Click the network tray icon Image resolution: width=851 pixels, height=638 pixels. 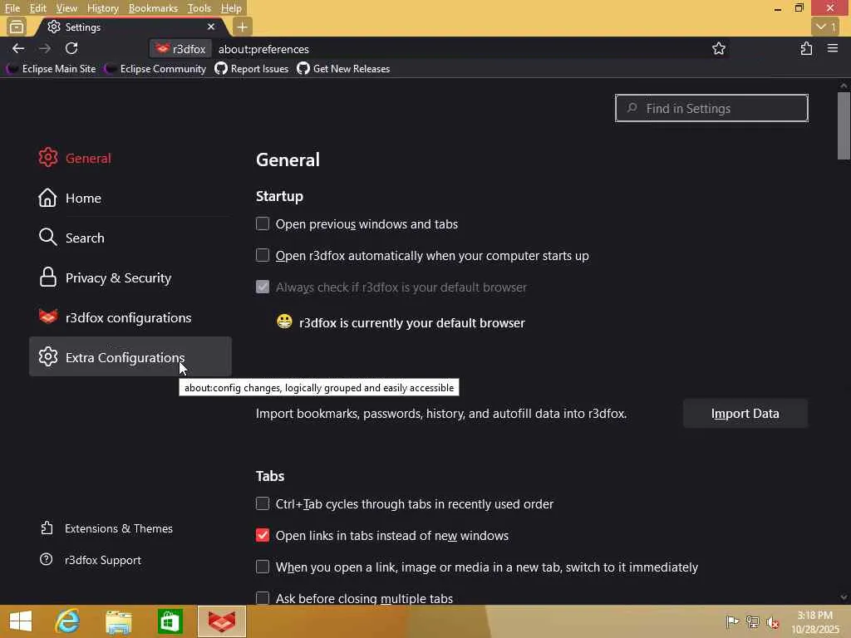752,621
